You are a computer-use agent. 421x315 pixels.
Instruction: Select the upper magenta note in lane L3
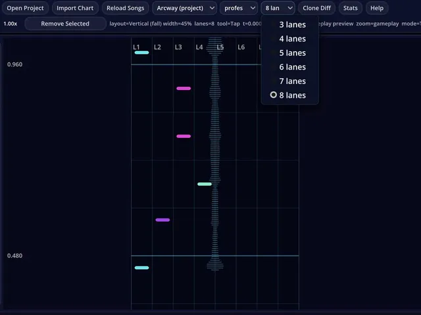184,89
